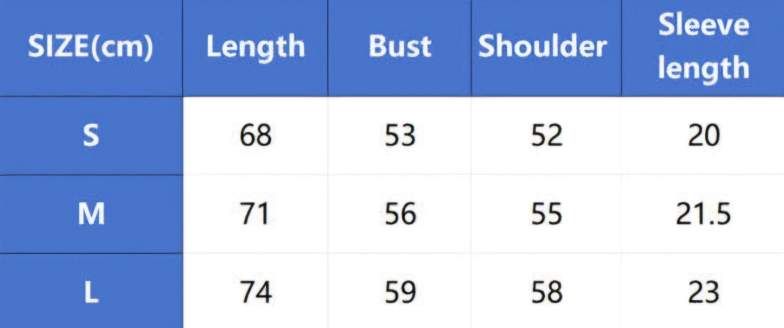Select the Shoulder column header

coord(543,48)
